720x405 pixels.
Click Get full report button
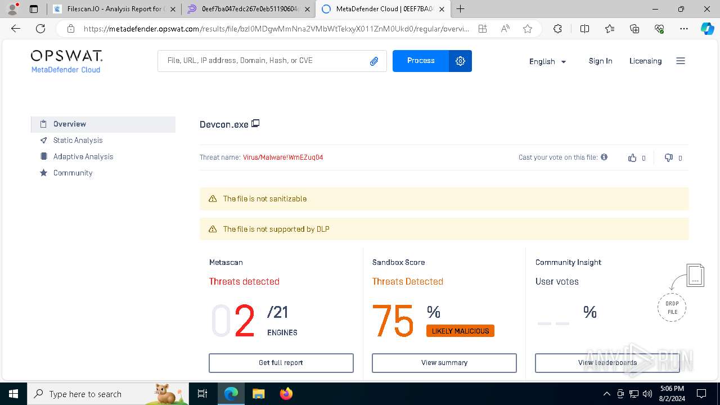(281, 363)
